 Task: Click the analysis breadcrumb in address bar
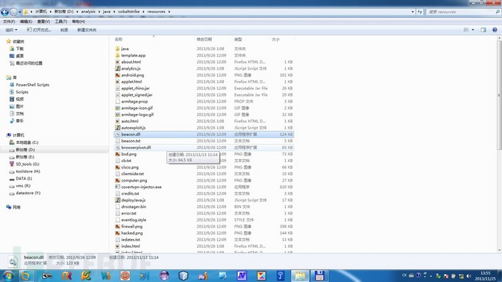point(88,12)
